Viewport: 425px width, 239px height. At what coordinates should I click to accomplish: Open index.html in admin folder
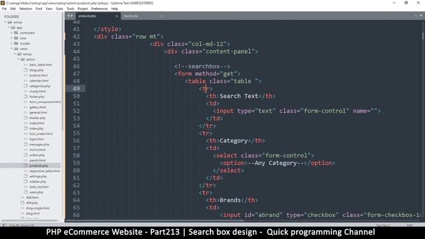[x=37, y=123]
